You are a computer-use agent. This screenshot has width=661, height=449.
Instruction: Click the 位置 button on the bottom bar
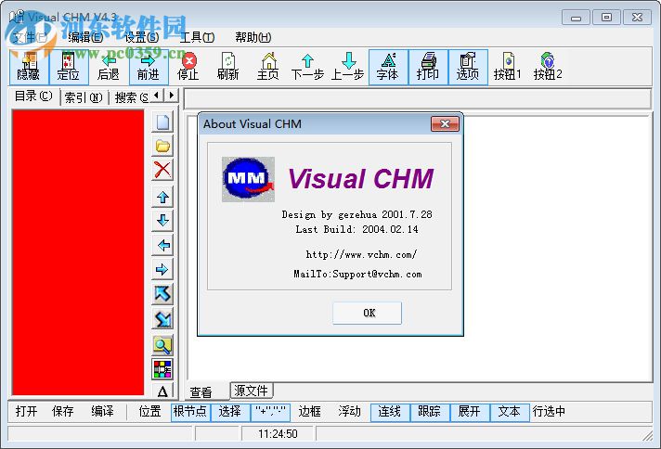click(x=149, y=412)
